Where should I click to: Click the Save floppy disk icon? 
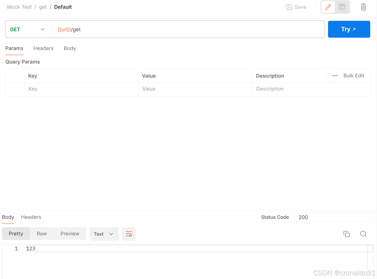(289, 7)
